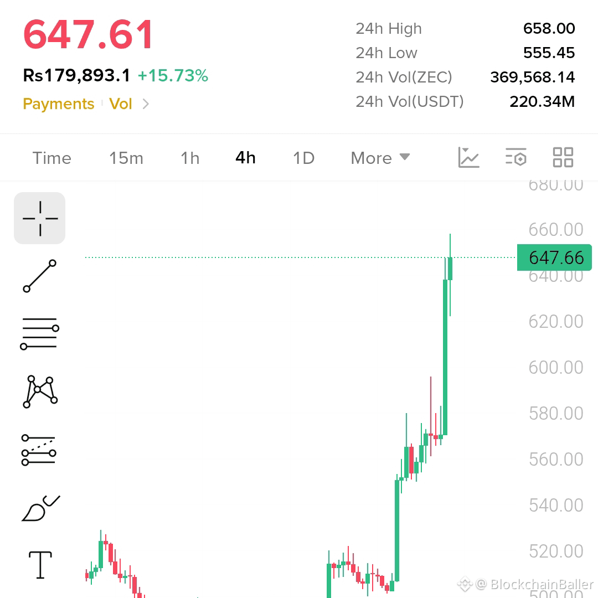598x598 pixels.
Task: Select the text annotation tool
Action: tap(40, 565)
